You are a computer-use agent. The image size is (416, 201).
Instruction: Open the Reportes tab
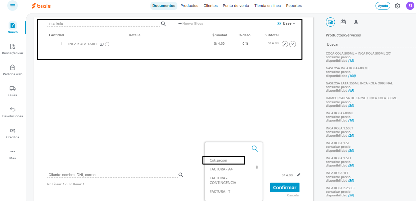(x=294, y=6)
